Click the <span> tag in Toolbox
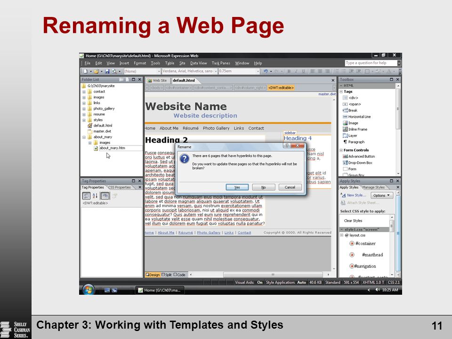452x339 pixels. (x=352, y=104)
